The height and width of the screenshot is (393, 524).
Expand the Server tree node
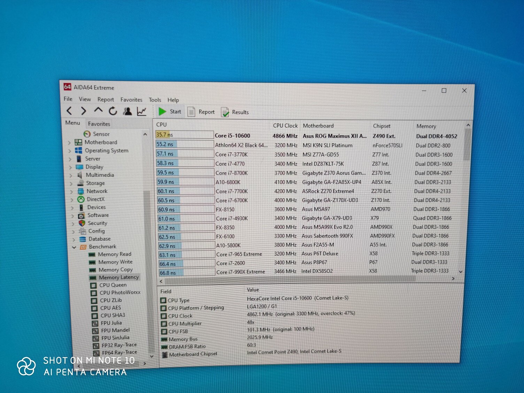70,159
